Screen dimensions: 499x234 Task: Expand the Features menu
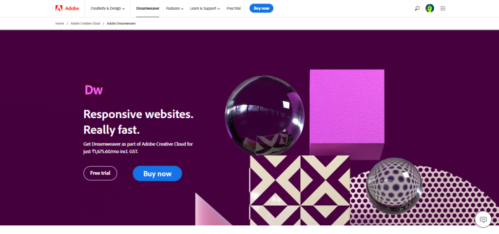[x=175, y=9]
